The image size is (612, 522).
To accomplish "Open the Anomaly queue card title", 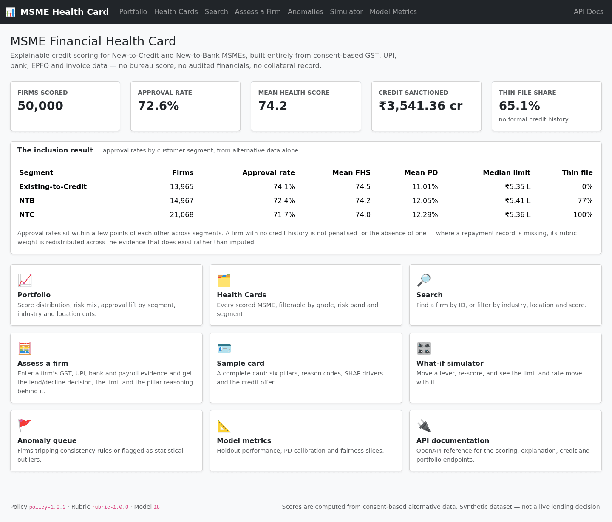I will (47, 440).
